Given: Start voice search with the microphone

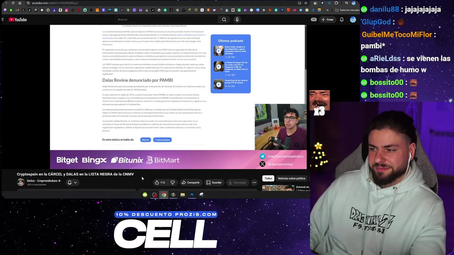Looking at the screenshot, I should coord(237,19).
